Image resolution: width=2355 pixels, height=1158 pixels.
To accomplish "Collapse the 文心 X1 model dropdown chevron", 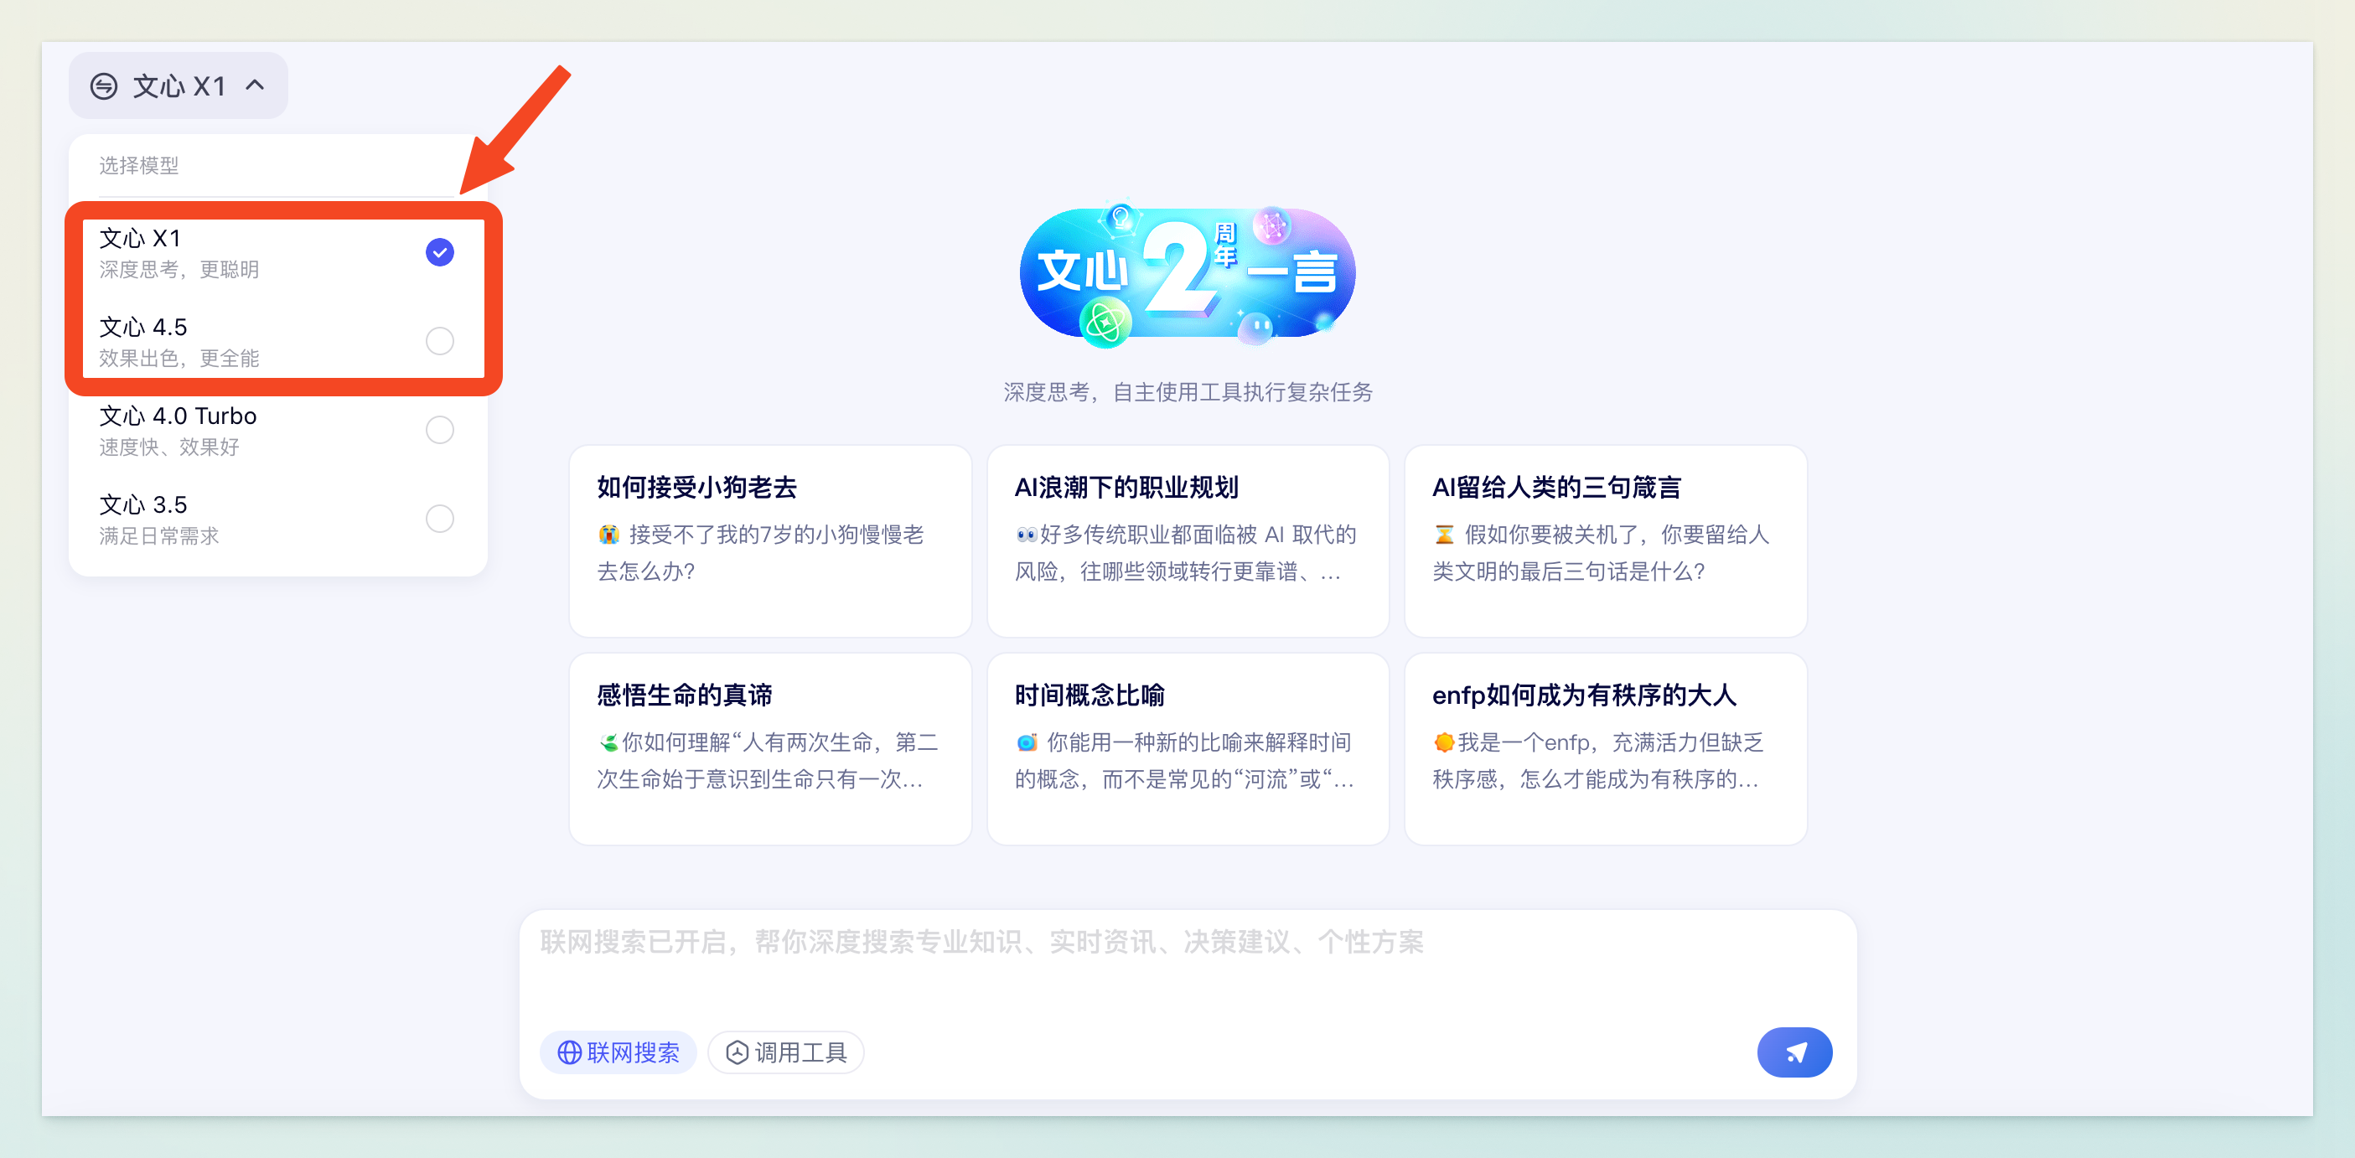I will click(255, 85).
